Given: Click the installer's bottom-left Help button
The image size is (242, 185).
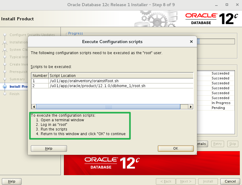Looking at the screenshot, I should [12, 182].
